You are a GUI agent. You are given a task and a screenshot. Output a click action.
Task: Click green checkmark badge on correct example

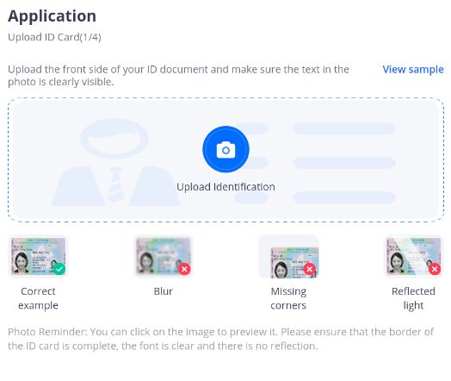click(59, 269)
